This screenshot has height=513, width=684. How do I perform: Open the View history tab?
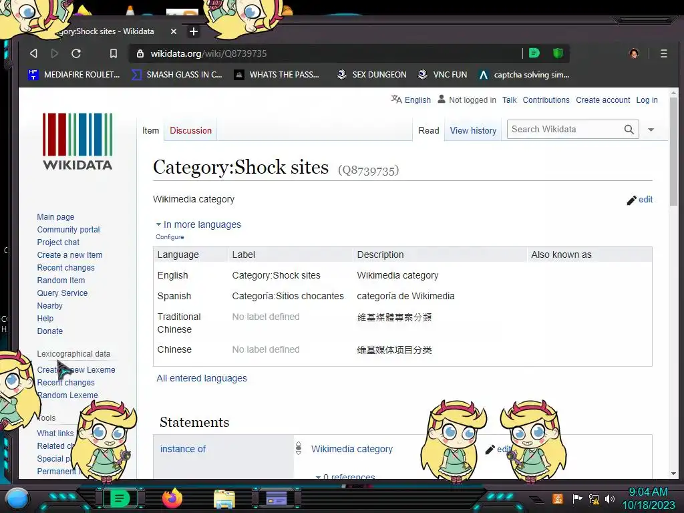(473, 130)
